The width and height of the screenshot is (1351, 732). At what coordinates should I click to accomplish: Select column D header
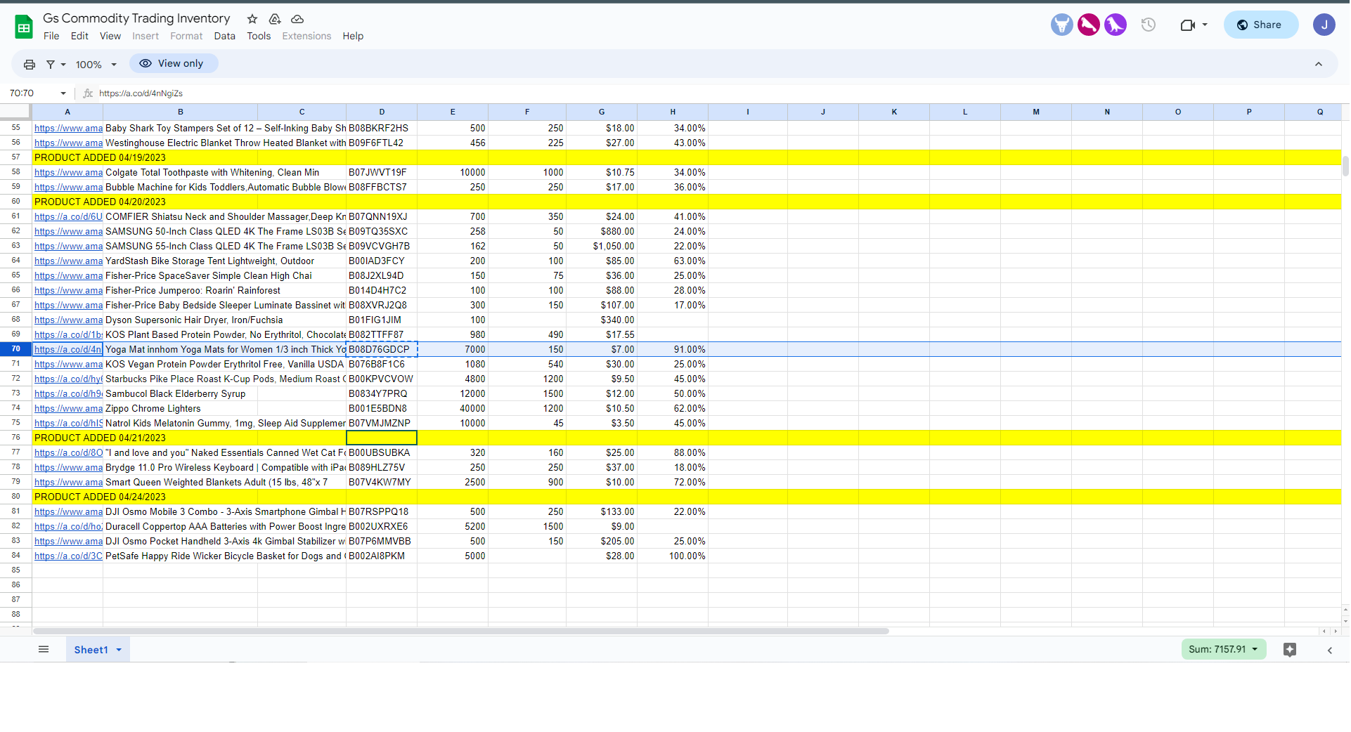tap(382, 112)
